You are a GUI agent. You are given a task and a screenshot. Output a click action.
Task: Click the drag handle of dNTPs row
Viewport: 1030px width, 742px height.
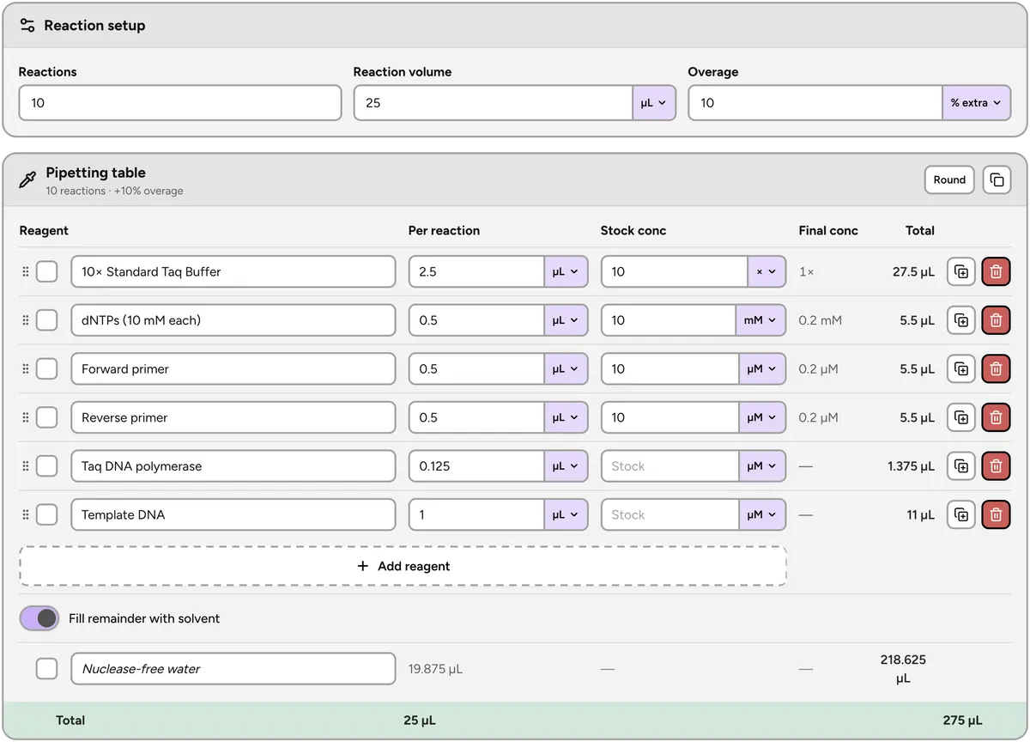[x=25, y=320]
